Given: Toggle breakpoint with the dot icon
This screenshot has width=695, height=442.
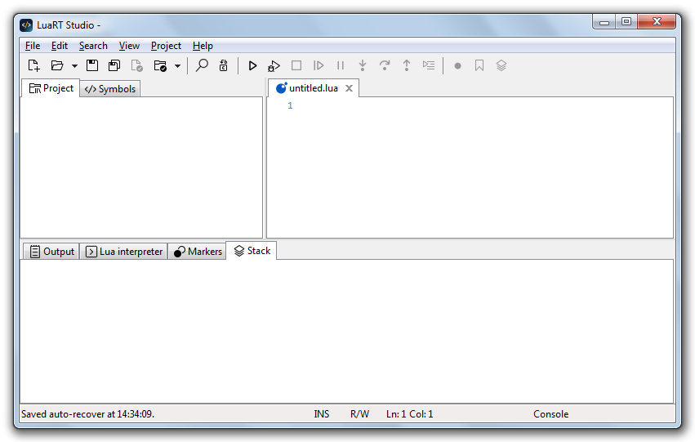Looking at the screenshot, I should point(458,66).
